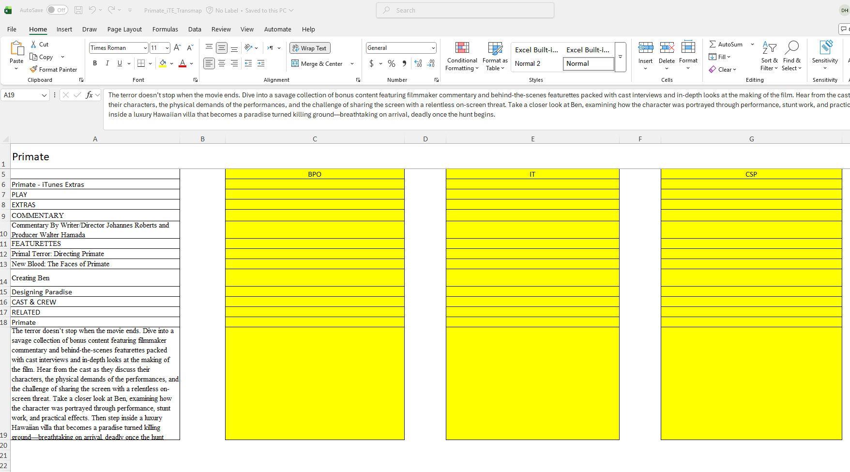Click the Insert Function fx icon
Viewport: 850px width, 472px height.
[x=89, y=95]
